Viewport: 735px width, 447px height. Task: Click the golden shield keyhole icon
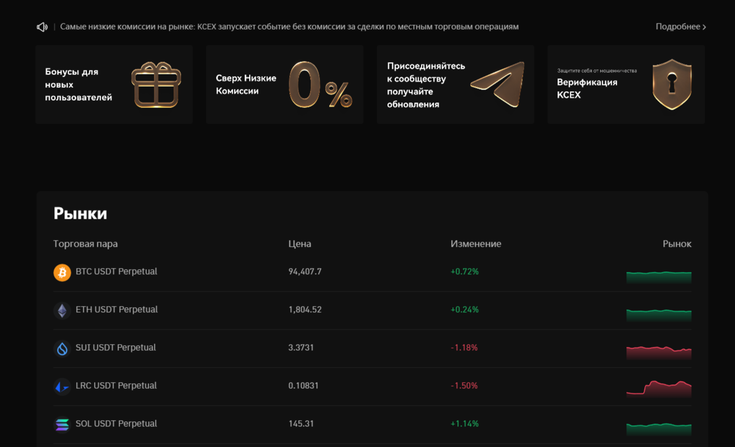[x=672, y=84]
